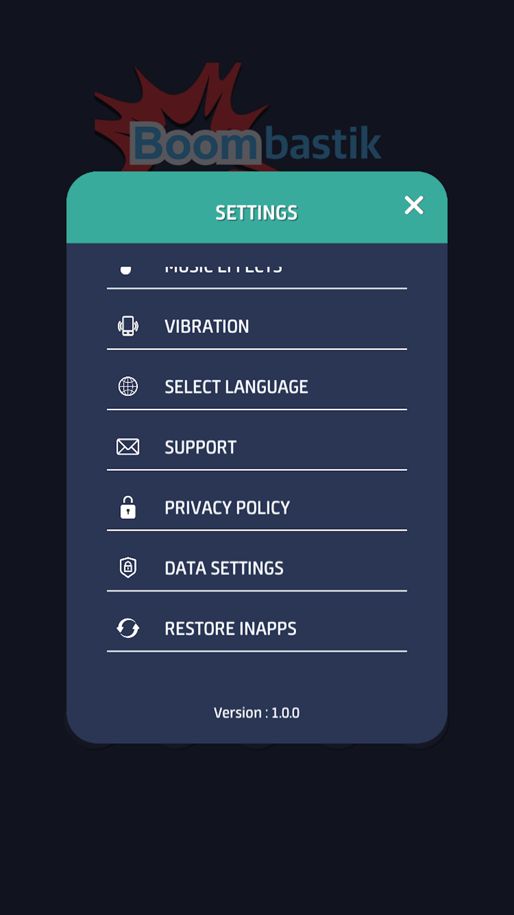Open the Support menu entry
Image resolution: width=514 pixels, height=915 pixels.
pos(200,448)
